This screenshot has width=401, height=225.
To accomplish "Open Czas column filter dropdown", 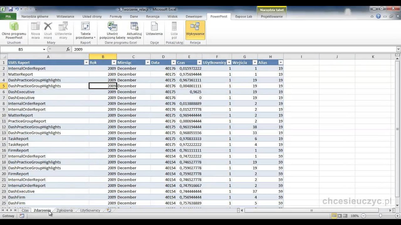I will tap(199, 62).
